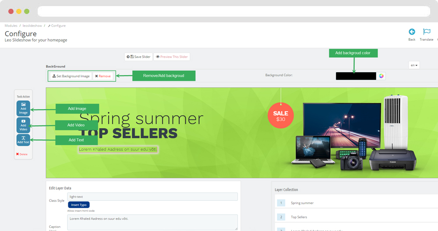The image size is (438, 231).
Task: Click Set Background Image
Action: tap(71, 76)
